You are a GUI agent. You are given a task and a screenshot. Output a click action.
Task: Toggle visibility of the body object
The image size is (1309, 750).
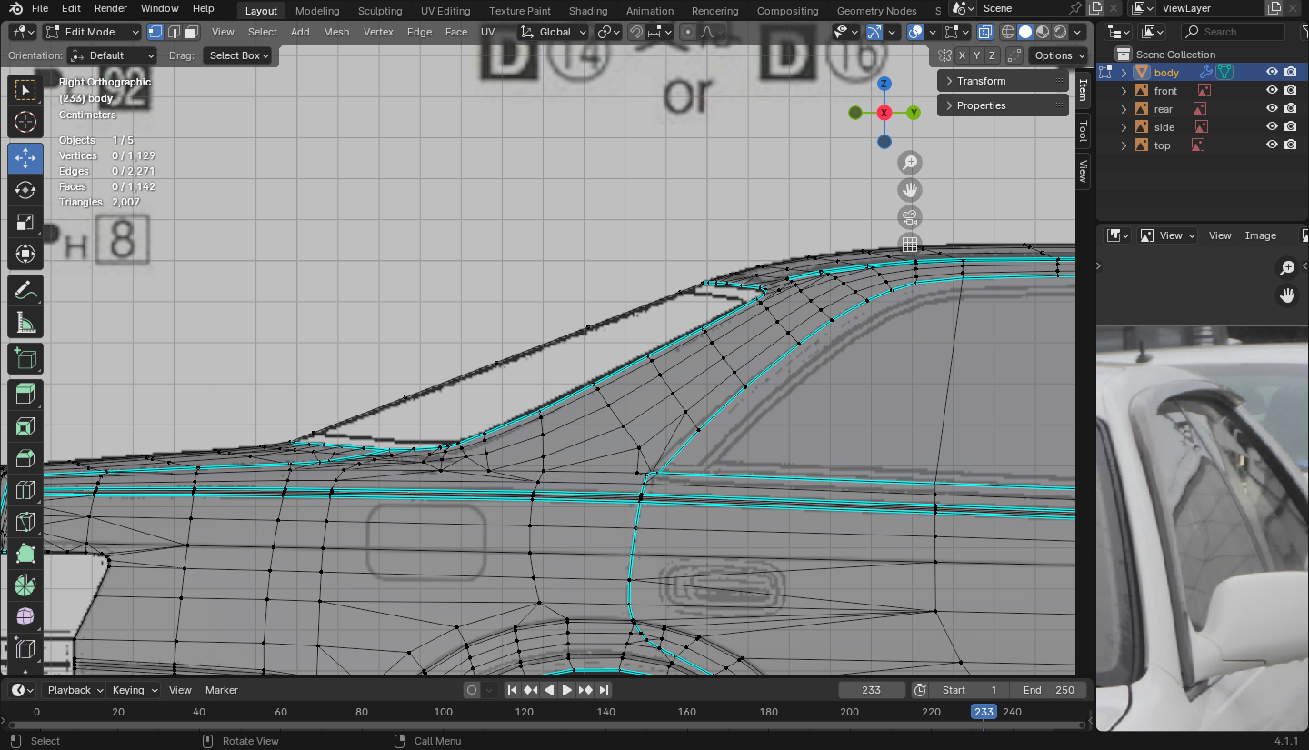pos(1272,73)
